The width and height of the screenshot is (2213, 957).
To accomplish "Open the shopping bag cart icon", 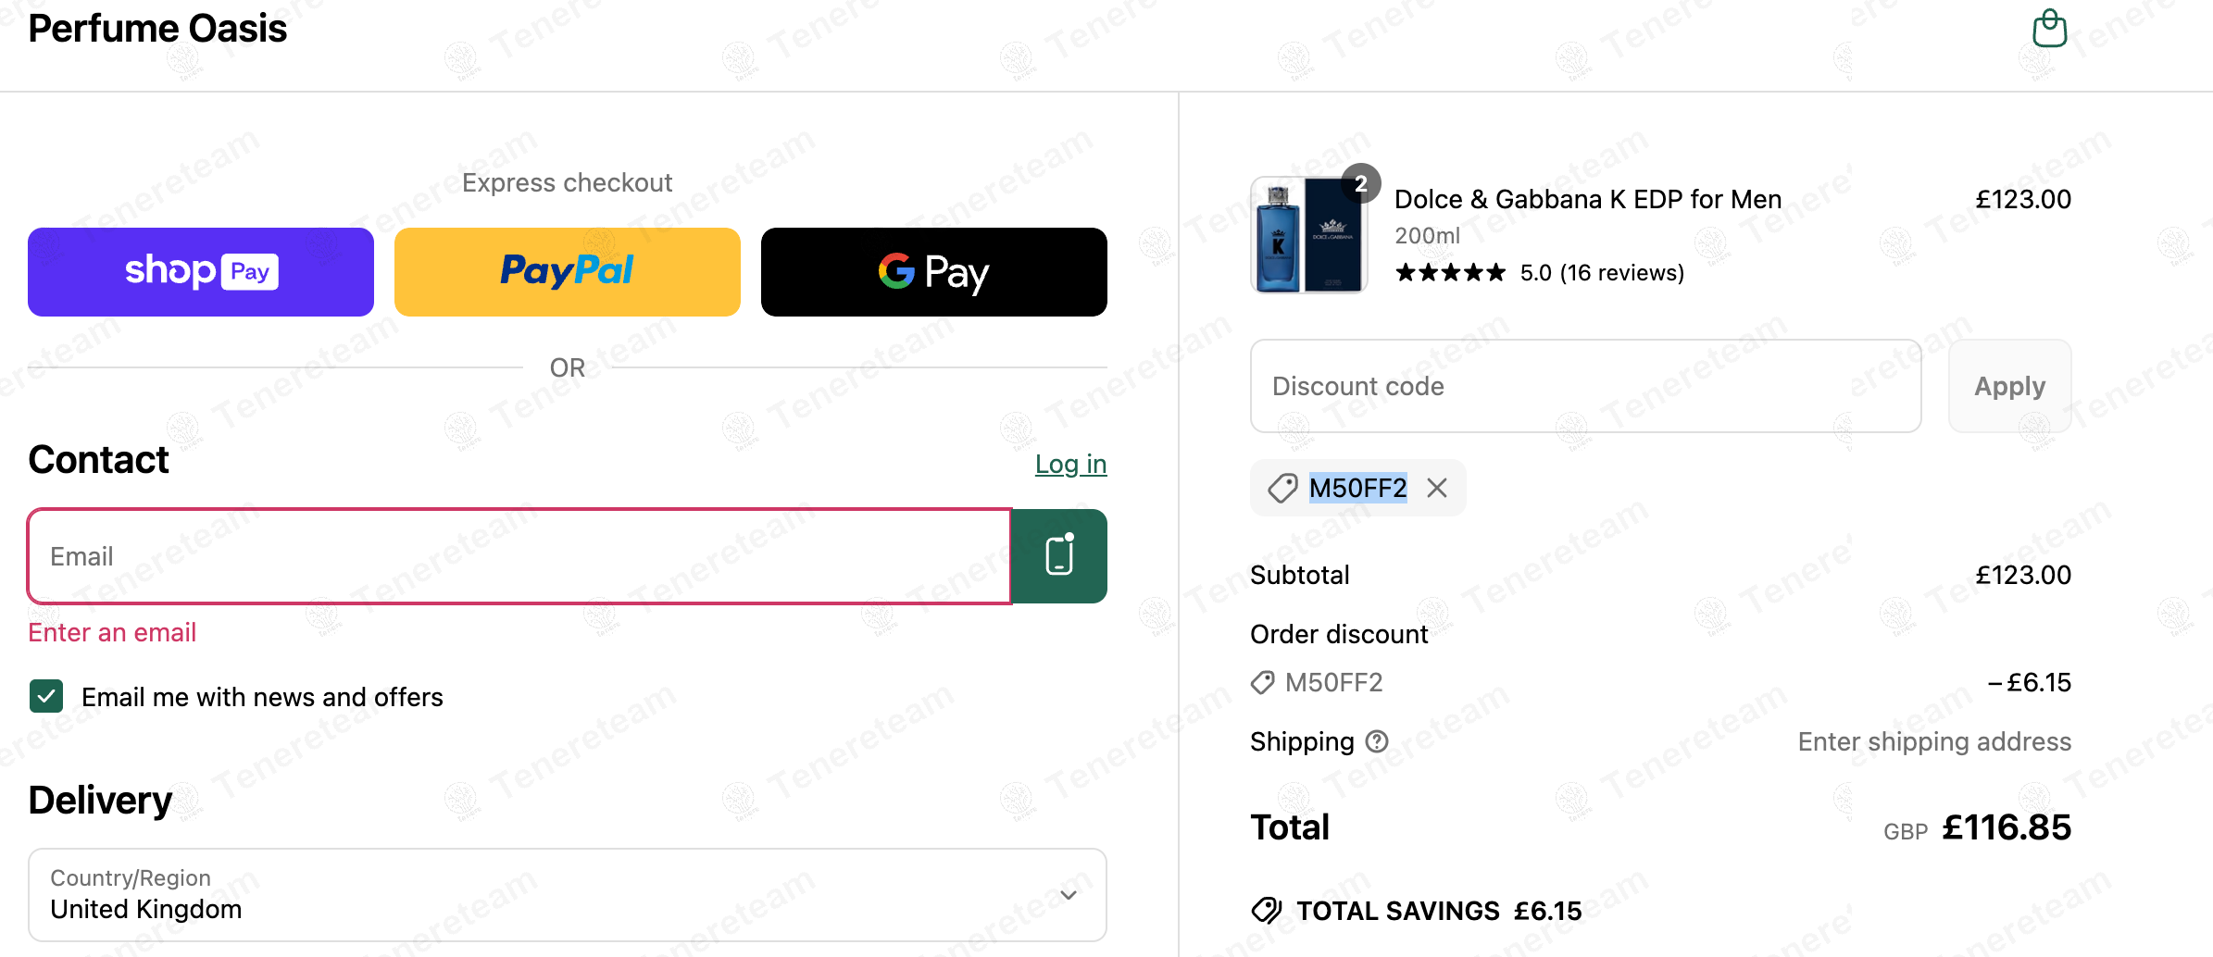I will coord(2049,29).
